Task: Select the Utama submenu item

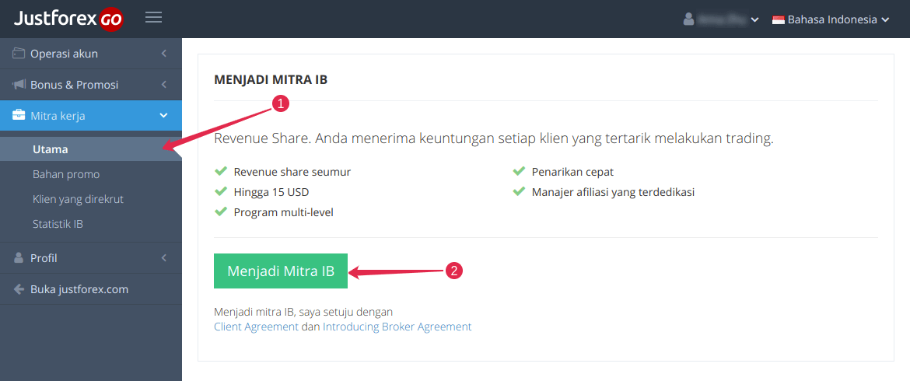Action: tap(91, 149)
